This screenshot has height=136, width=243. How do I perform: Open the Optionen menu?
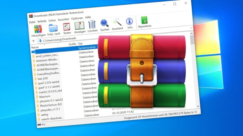[x=77, y=18]
